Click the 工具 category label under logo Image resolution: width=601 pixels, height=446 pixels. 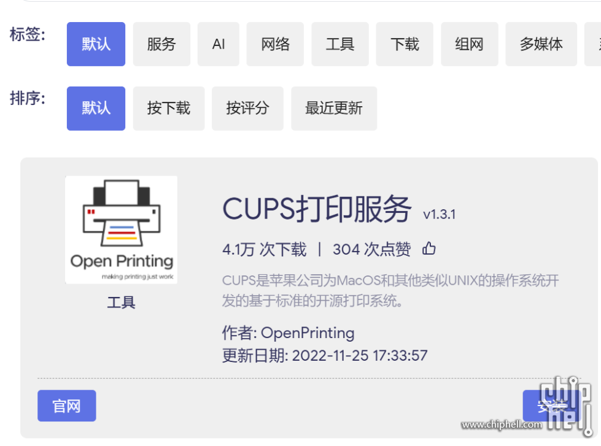(121, 302)
